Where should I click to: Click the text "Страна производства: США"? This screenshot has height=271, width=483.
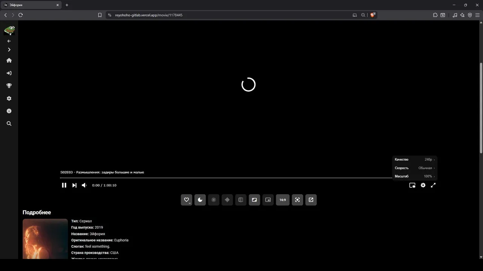click(95, 253)
